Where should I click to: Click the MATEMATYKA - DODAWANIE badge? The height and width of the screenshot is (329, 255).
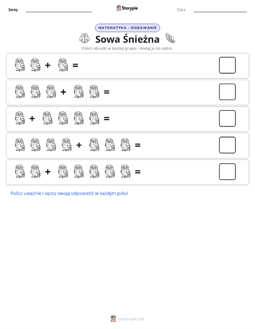[x=127, y=28]
